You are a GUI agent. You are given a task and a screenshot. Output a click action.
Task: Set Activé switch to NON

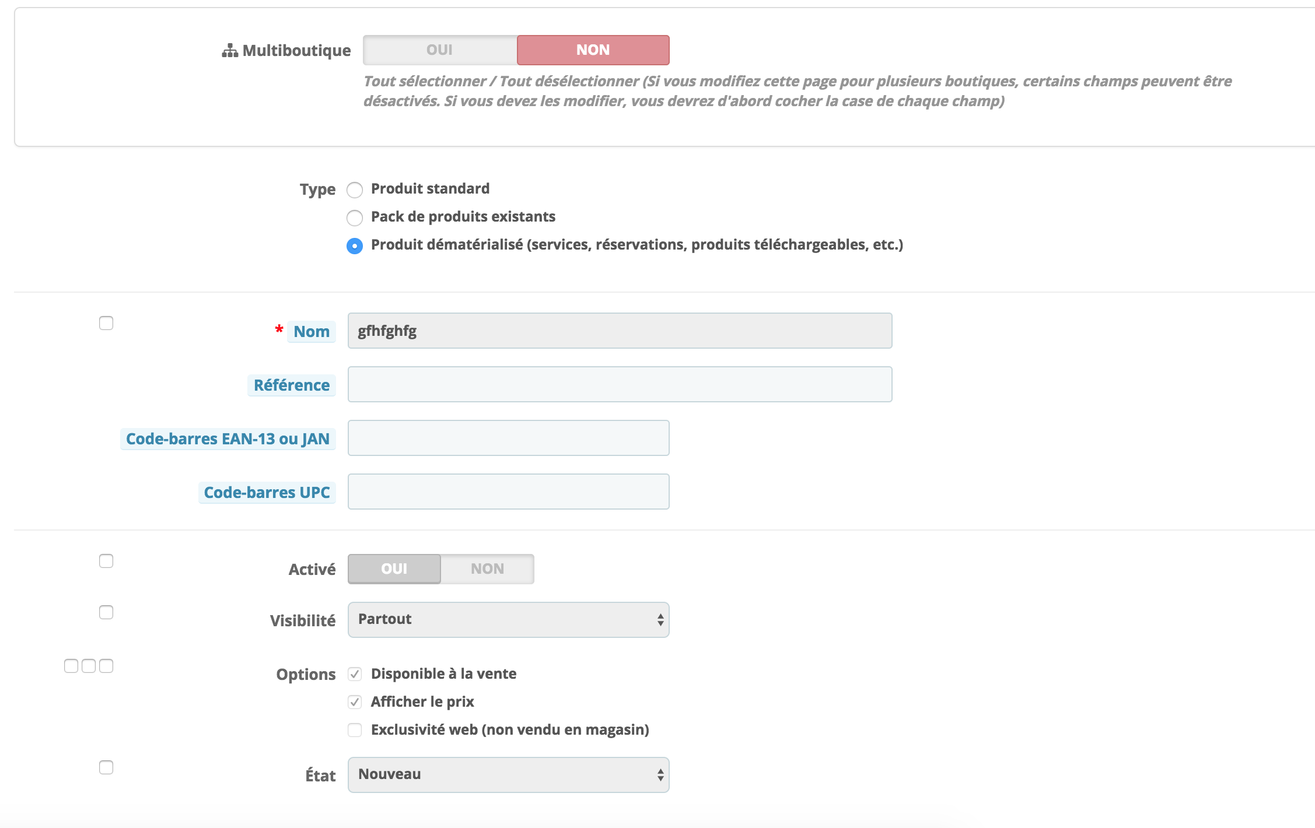coord(487,569)
